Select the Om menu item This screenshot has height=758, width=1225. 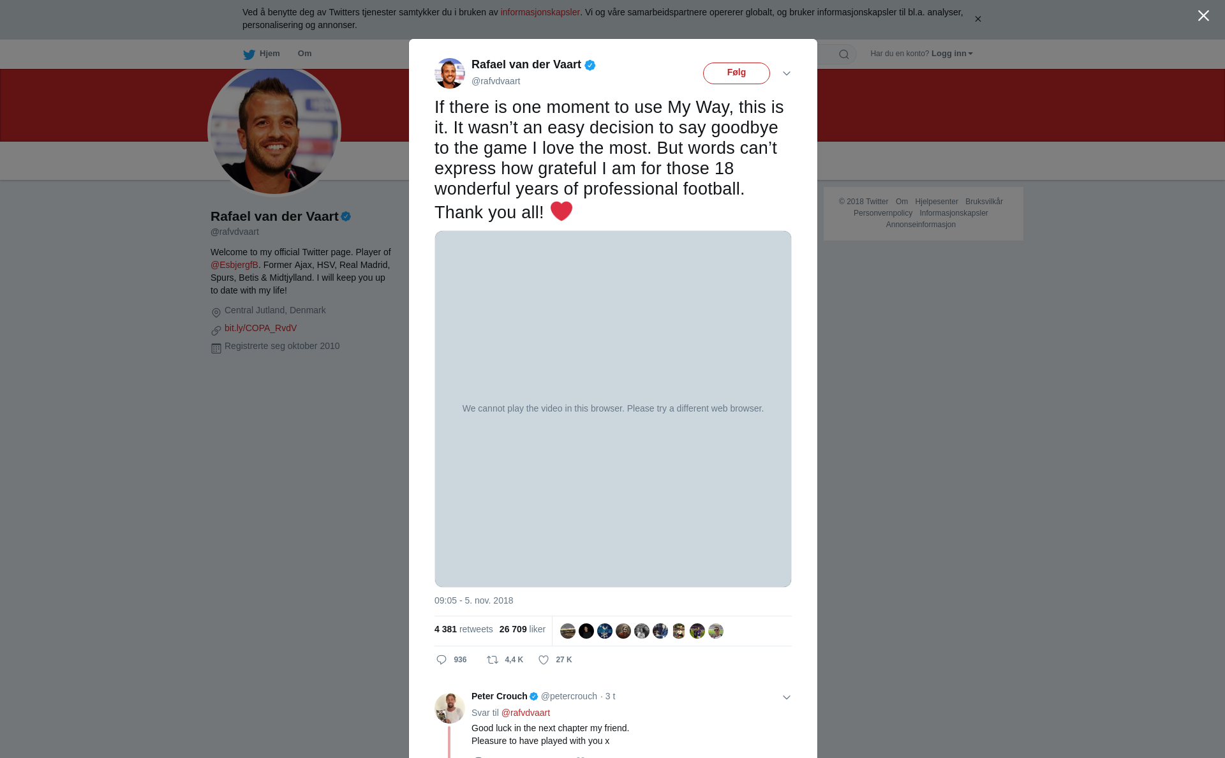305,54
